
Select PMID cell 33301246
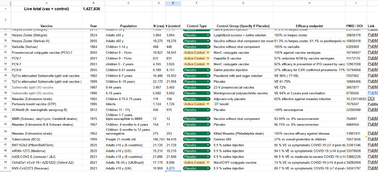click(356, 145)
